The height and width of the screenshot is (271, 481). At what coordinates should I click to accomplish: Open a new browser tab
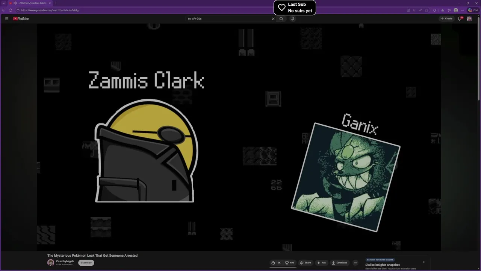click(x=56, y=3)
